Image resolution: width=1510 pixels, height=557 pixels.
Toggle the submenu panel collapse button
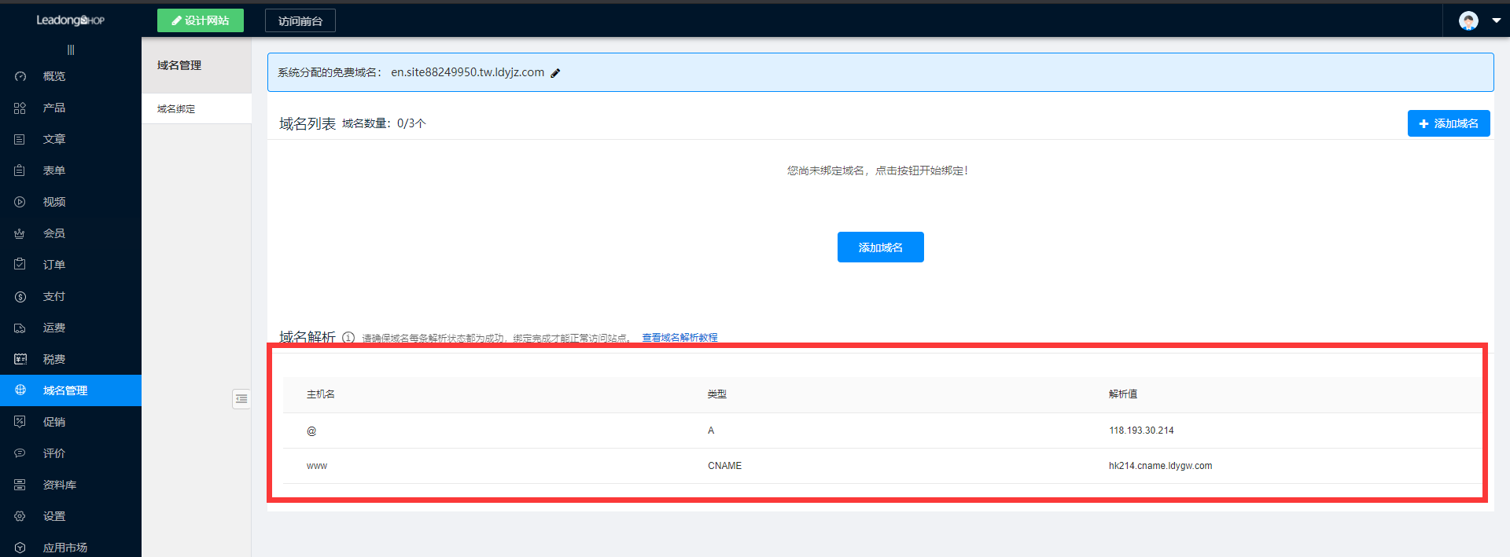coord(241,399)
